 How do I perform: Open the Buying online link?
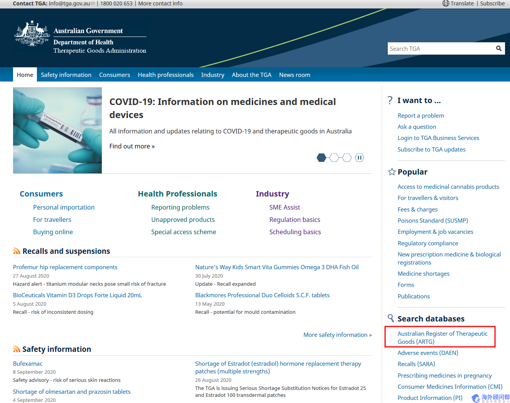(53, 232)
